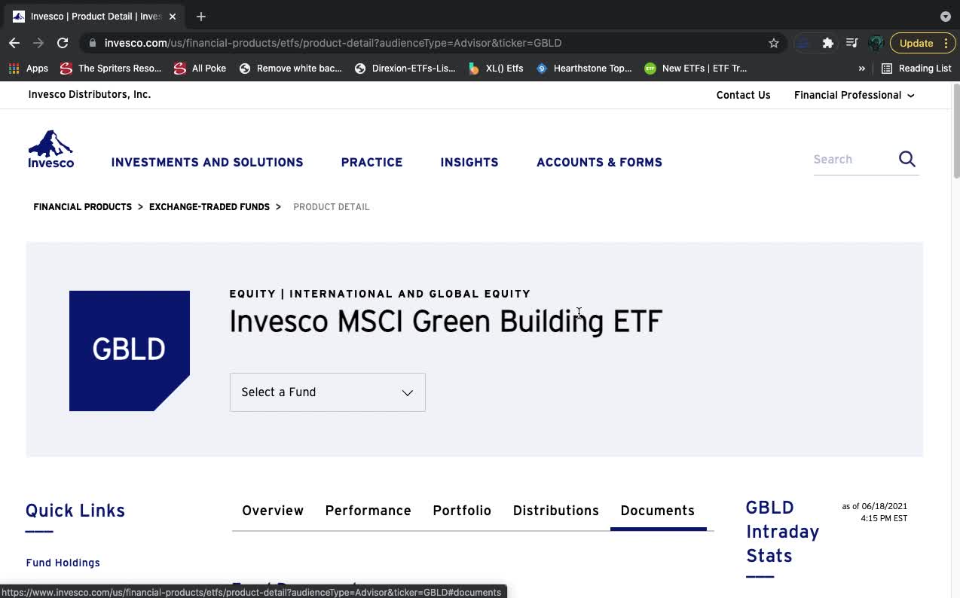Click the Invesco MSCI Green Building ETF title
960x598 pixels.
tap(445, 322)
